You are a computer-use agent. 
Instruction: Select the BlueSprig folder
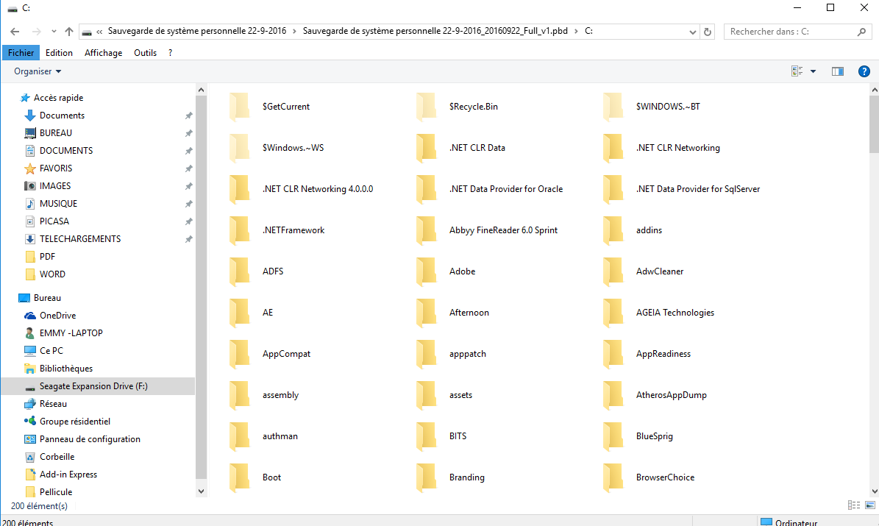[x=654, y=436]
